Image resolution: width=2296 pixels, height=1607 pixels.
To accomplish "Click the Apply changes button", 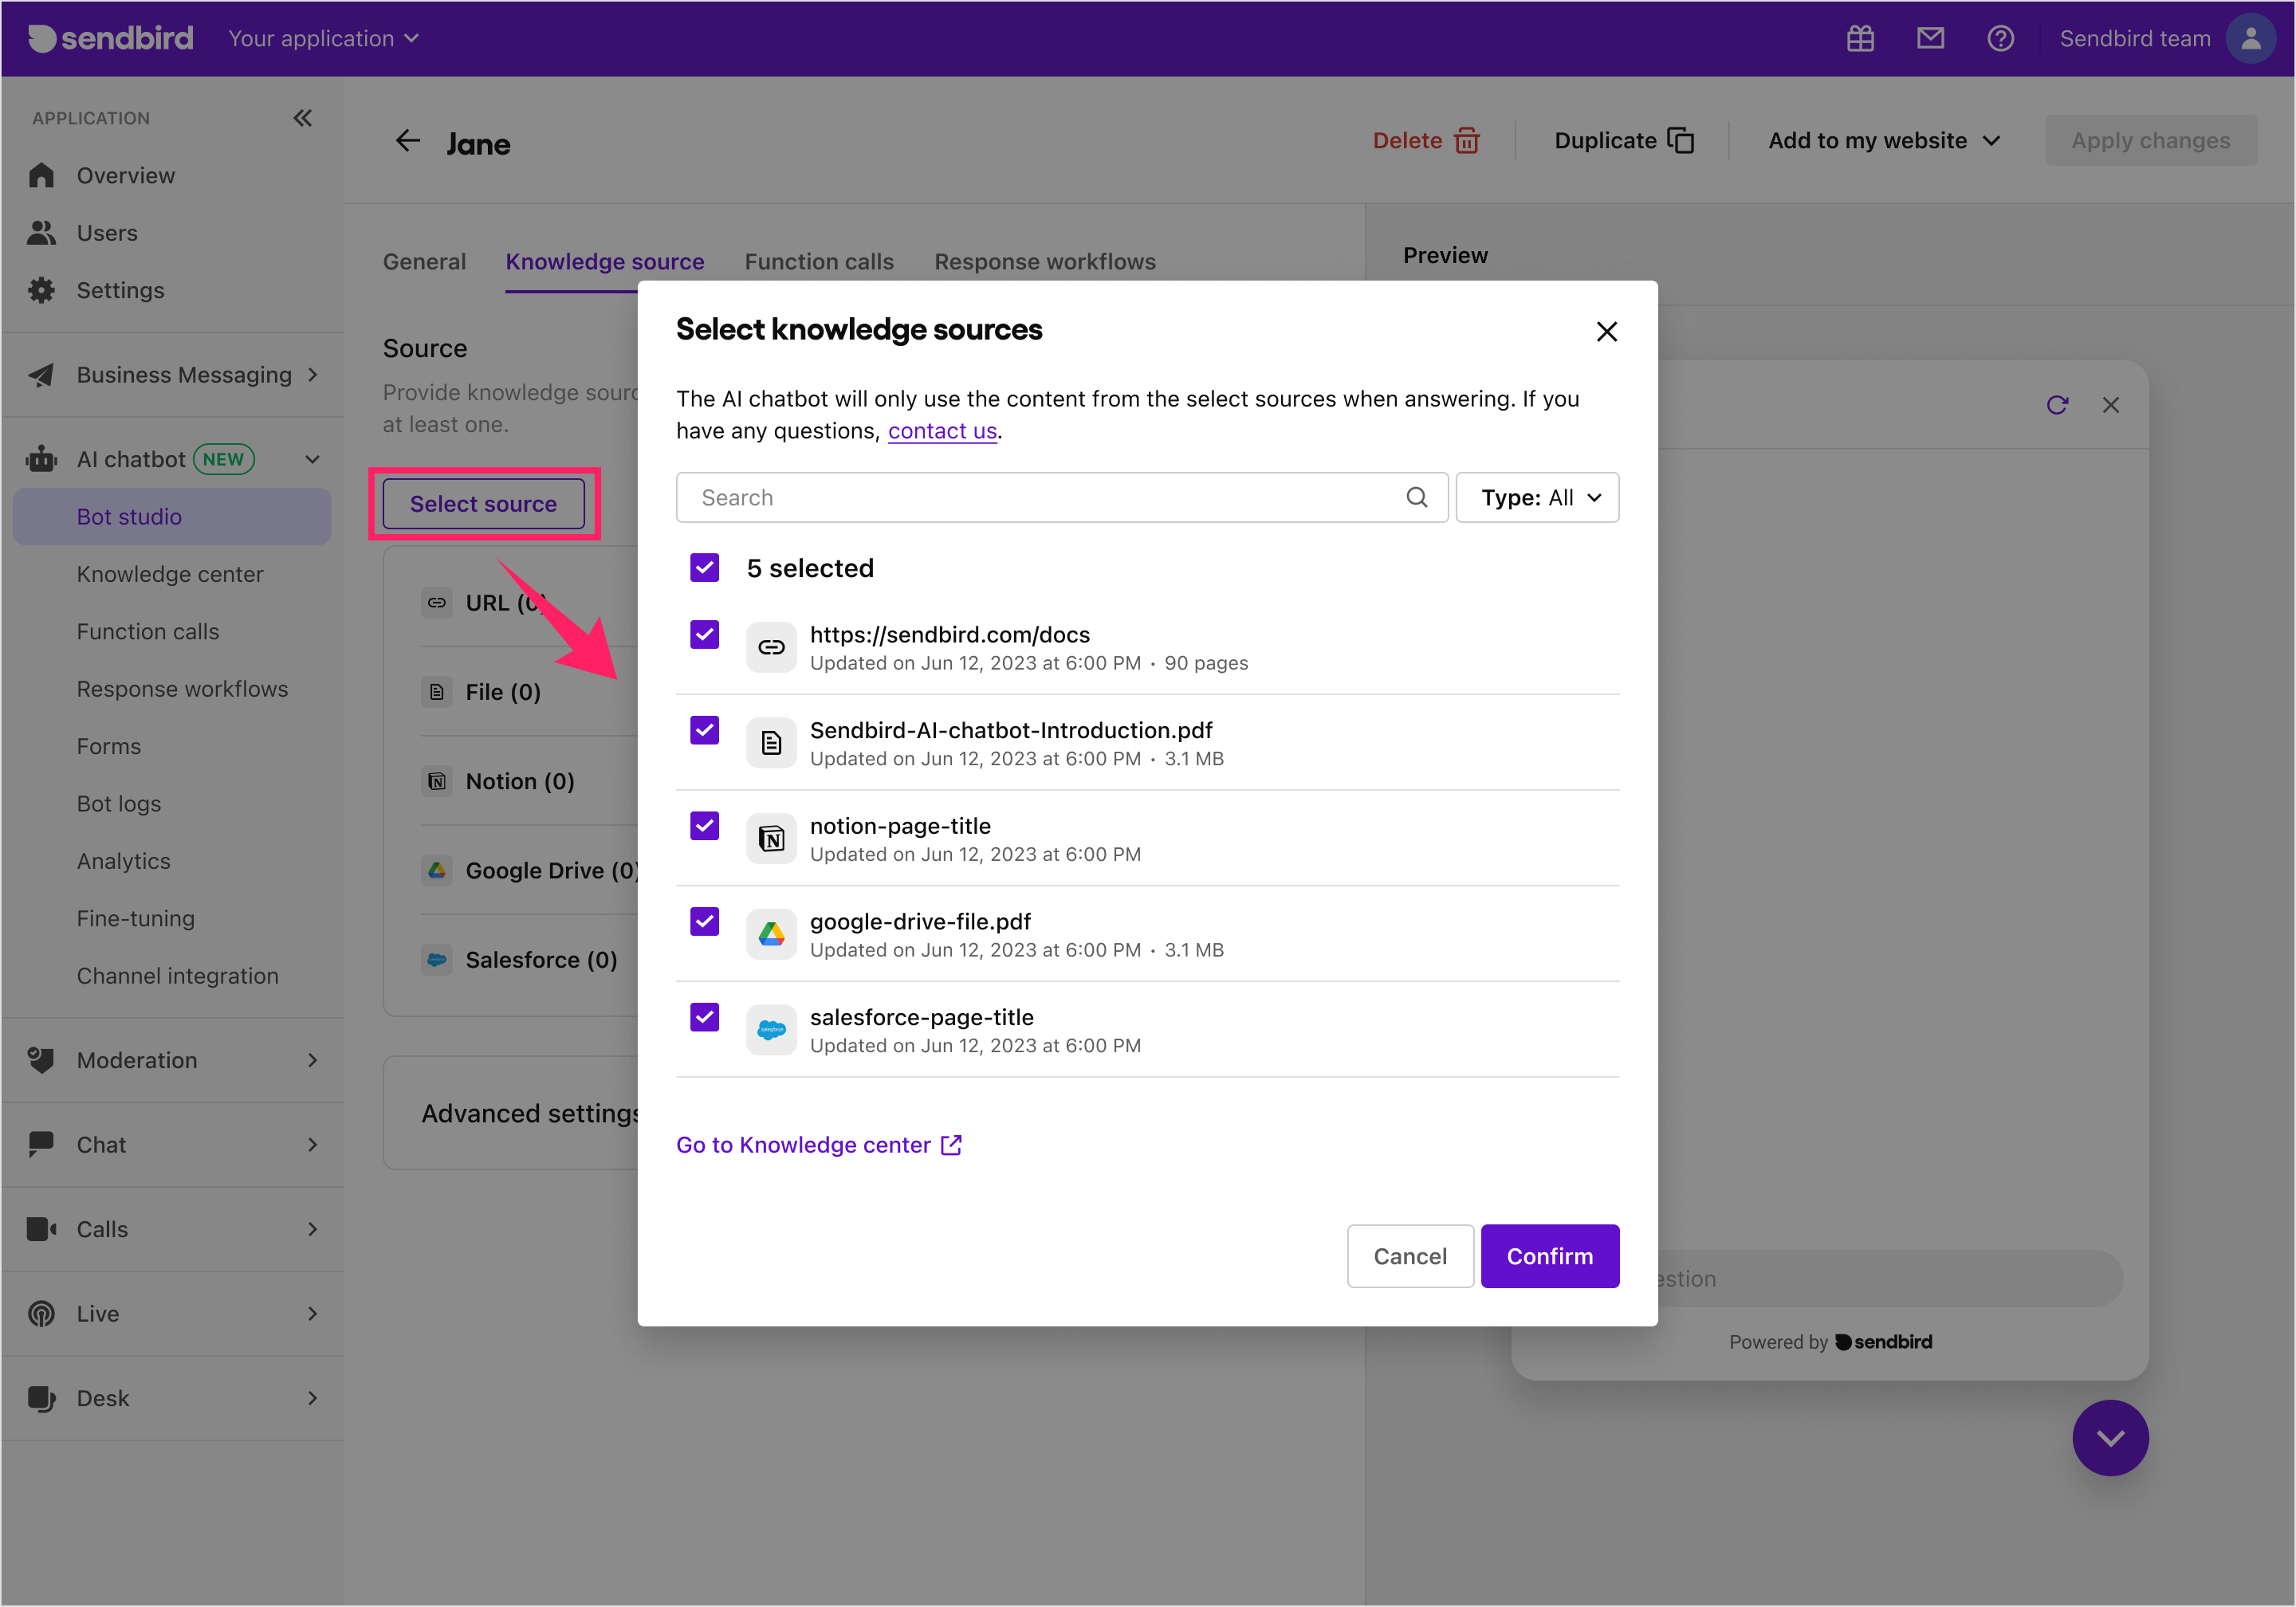I will (x=2151, y=141).
